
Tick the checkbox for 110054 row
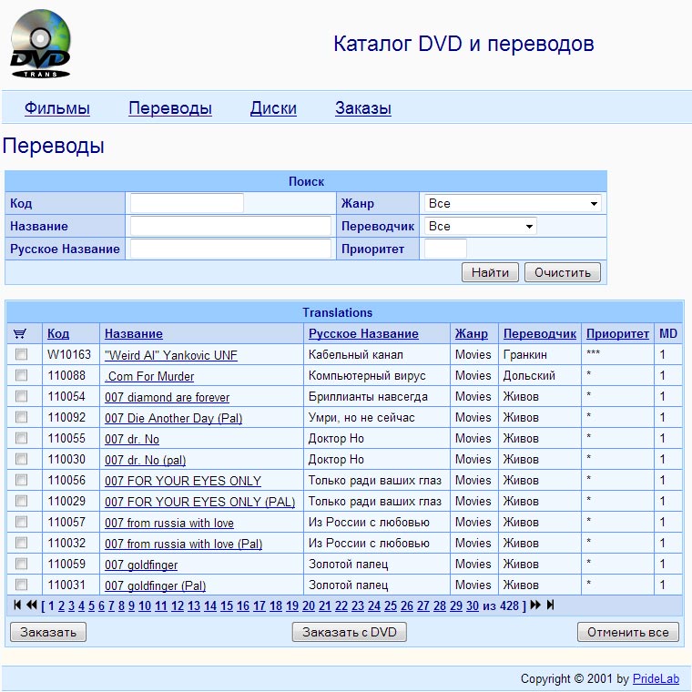[21, 396]
